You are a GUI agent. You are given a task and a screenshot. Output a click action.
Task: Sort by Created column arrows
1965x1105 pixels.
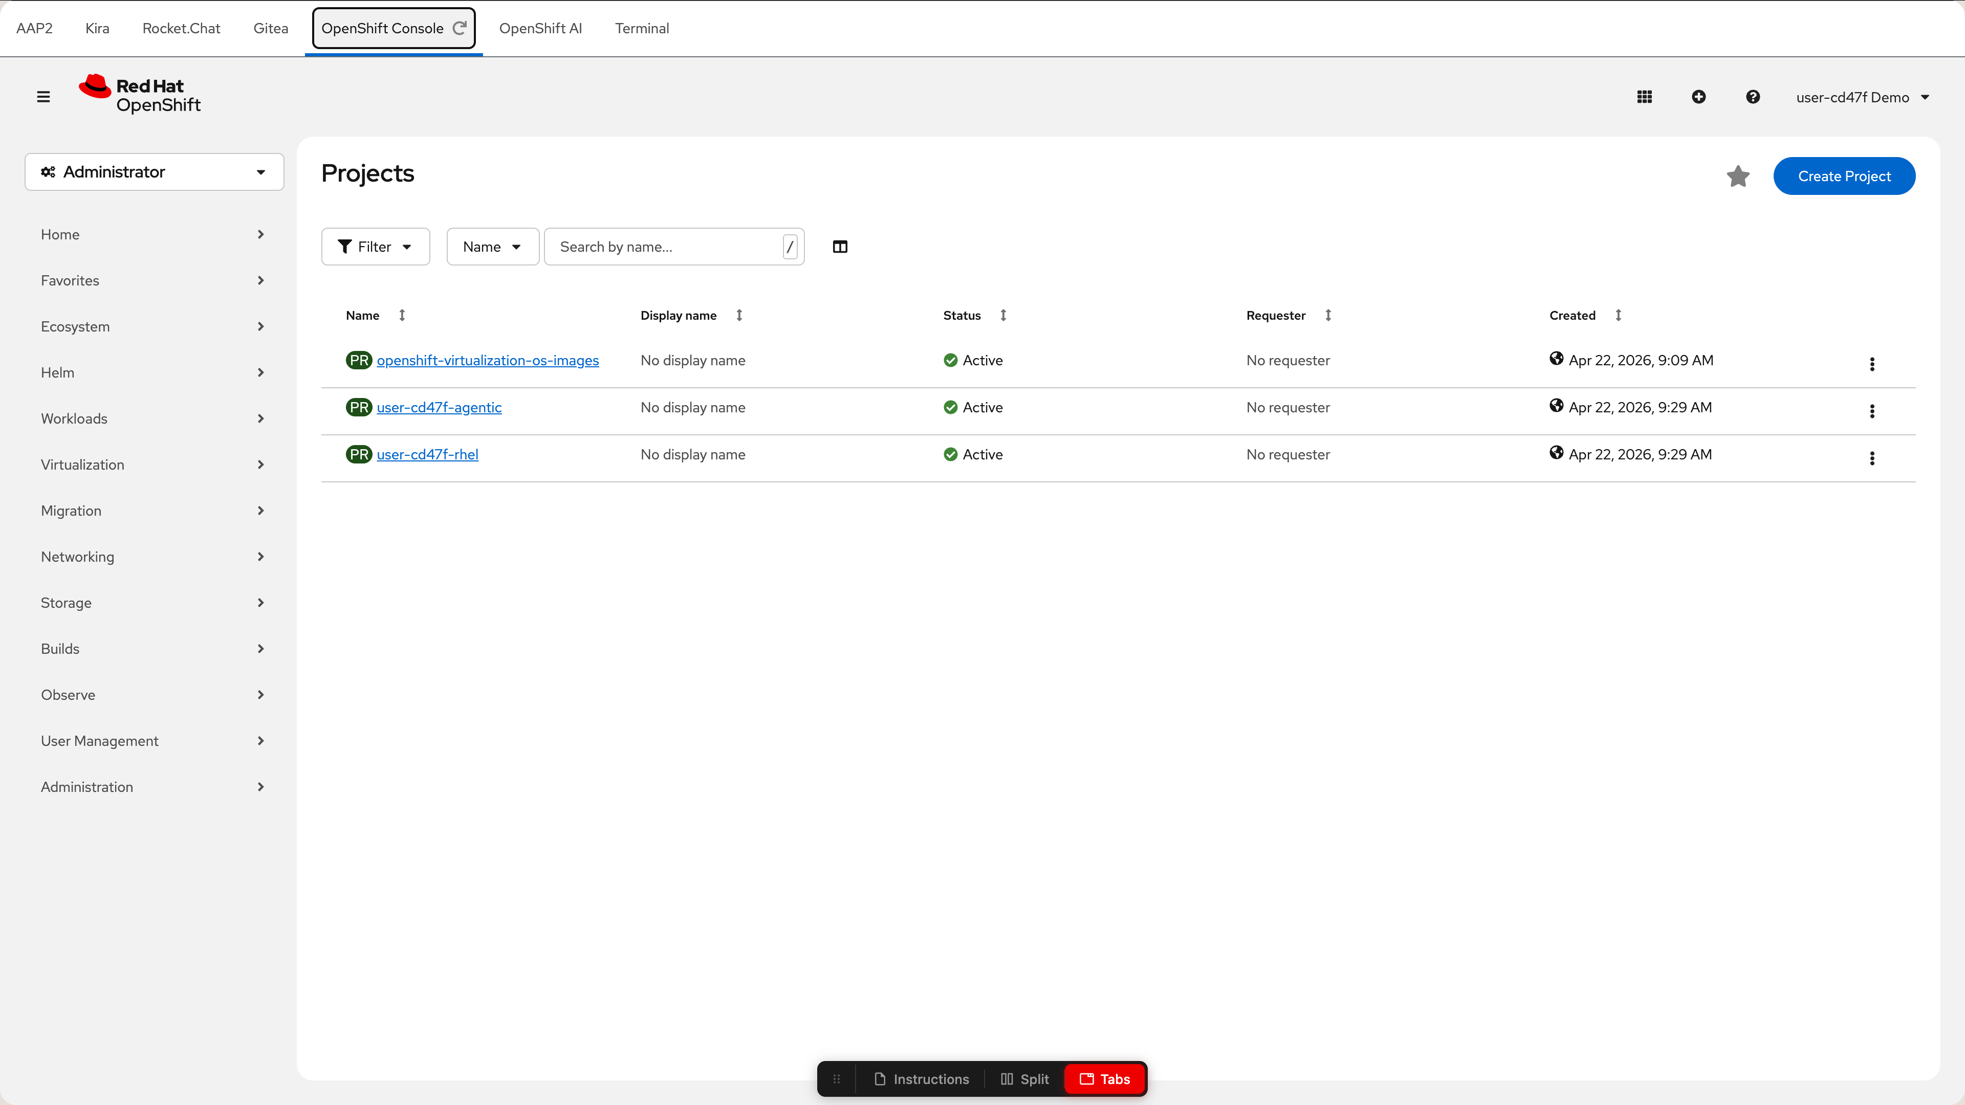coord(1618,315)
